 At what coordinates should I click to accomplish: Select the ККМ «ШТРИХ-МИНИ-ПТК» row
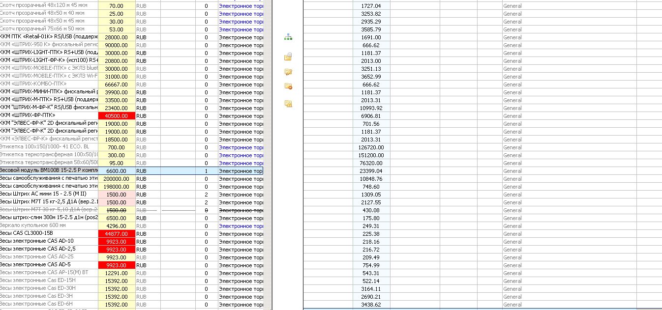(x=132, y=92)
